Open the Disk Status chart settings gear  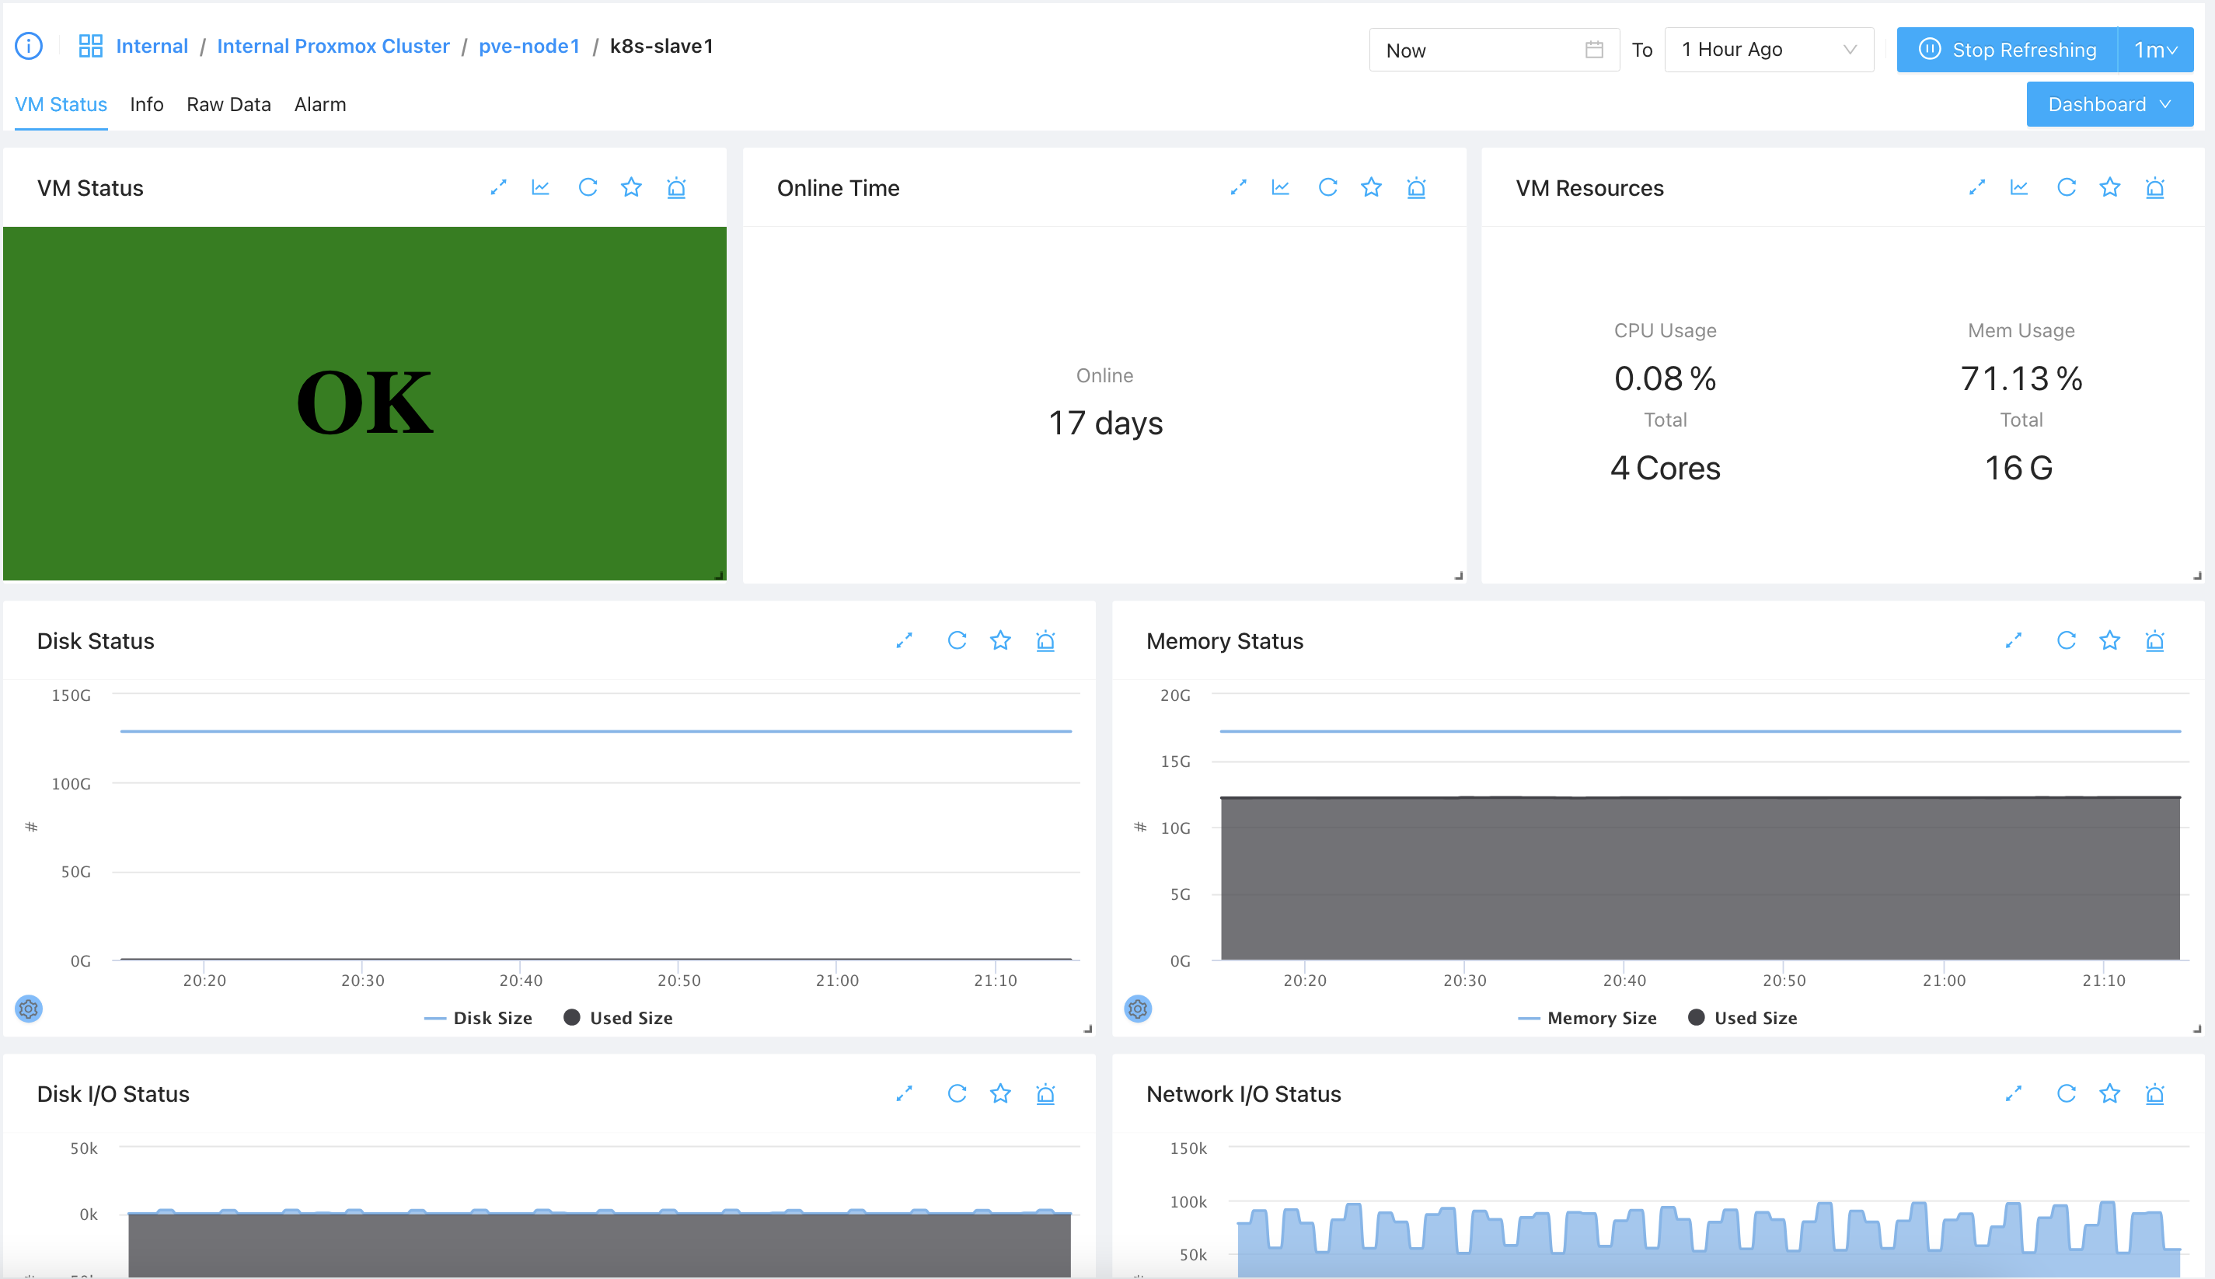pos(28,1009)
